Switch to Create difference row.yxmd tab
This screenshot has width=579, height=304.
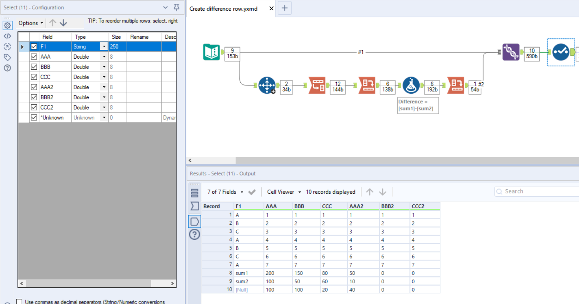click(x=223, y=8)
